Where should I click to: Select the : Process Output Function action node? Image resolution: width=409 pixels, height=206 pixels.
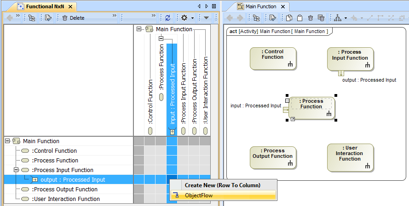273,158
